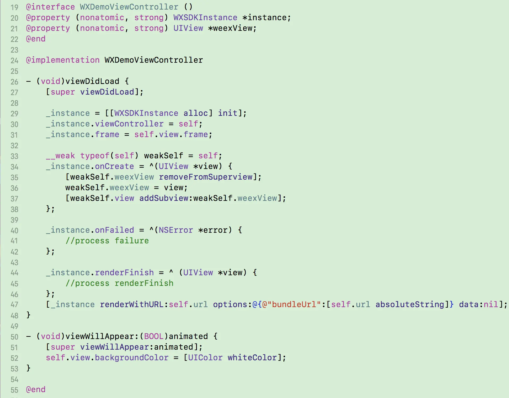The height and width of the screenshot is (398, 509).
Task: Click the //process failure comment
Action: [107, 241]
